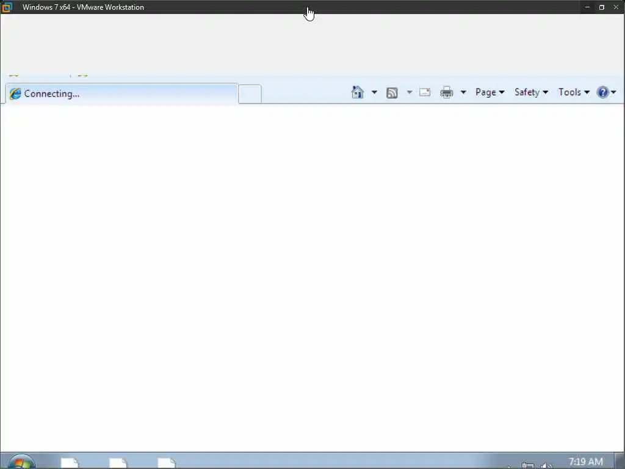
Task: Open the Print options dropdown arrow
Action: (463, 93)
